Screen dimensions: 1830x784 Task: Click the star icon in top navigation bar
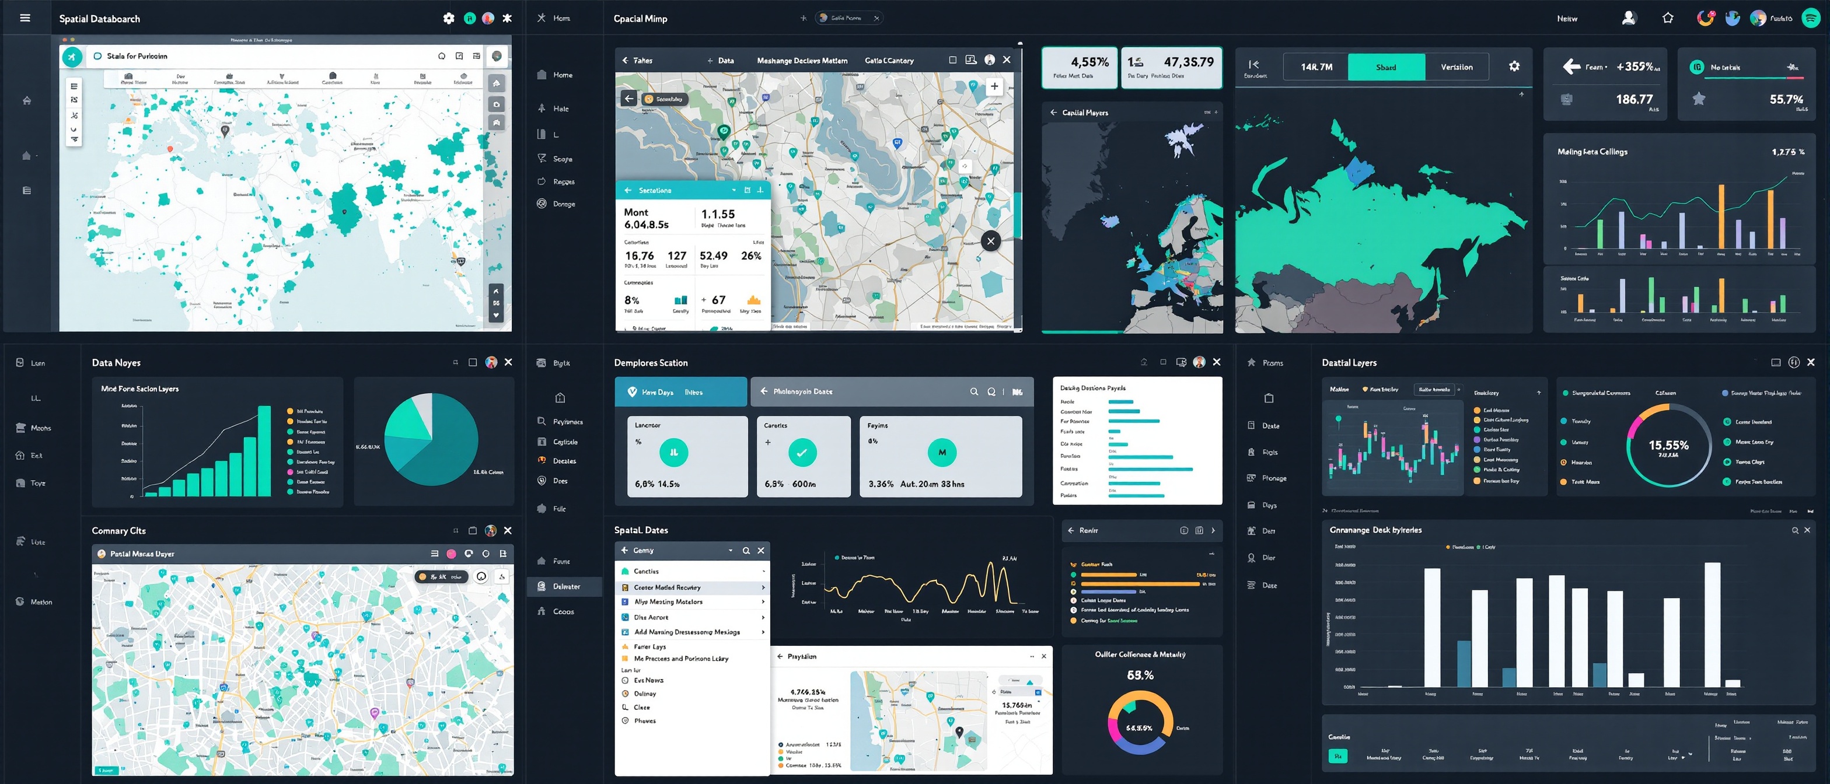coord(1667,19)
